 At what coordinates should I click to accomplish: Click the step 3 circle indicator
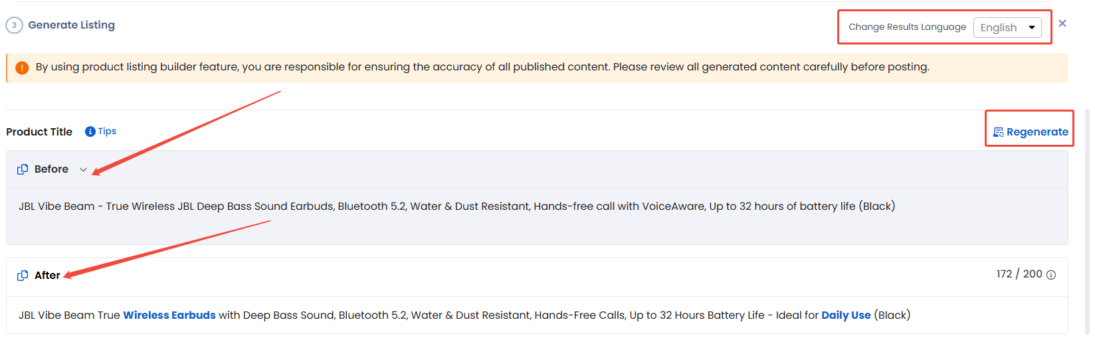coord(14,25)
